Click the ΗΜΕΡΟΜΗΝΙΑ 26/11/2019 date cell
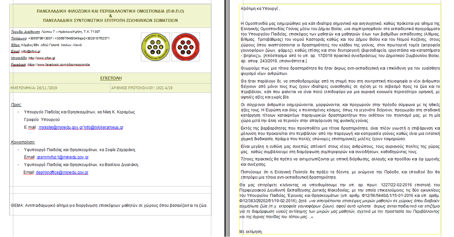 coord(60,88)
